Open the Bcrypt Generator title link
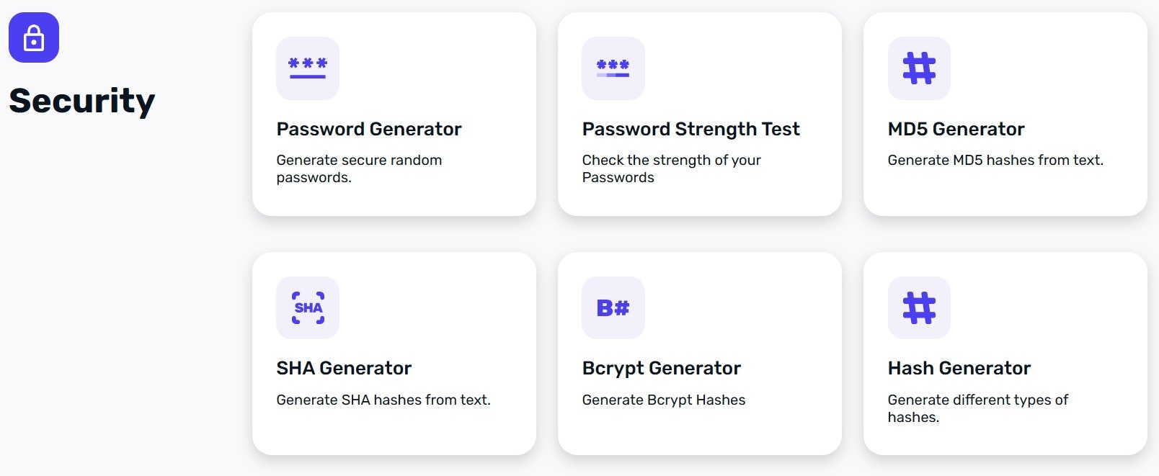Screen dimensions: 1159x476 (662, 369)
